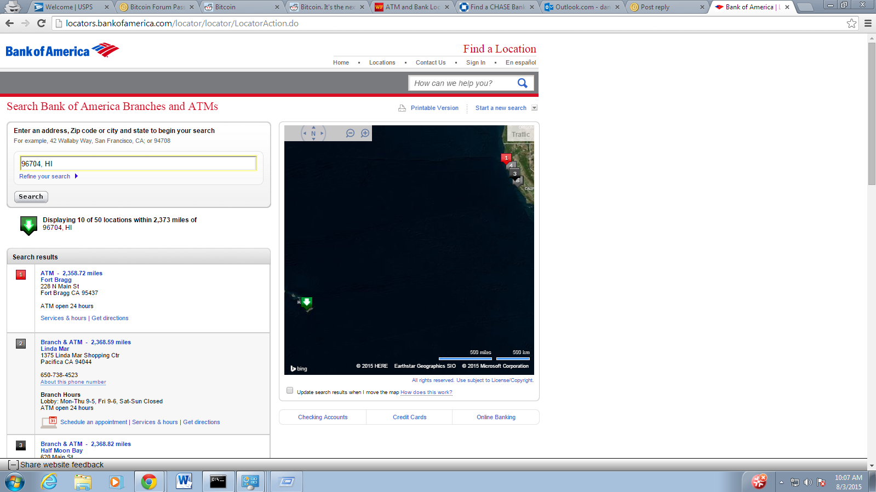Click the browser back arrow
Image resolution: width=876 pixels, height=492 pixels.
click(9, 23)
